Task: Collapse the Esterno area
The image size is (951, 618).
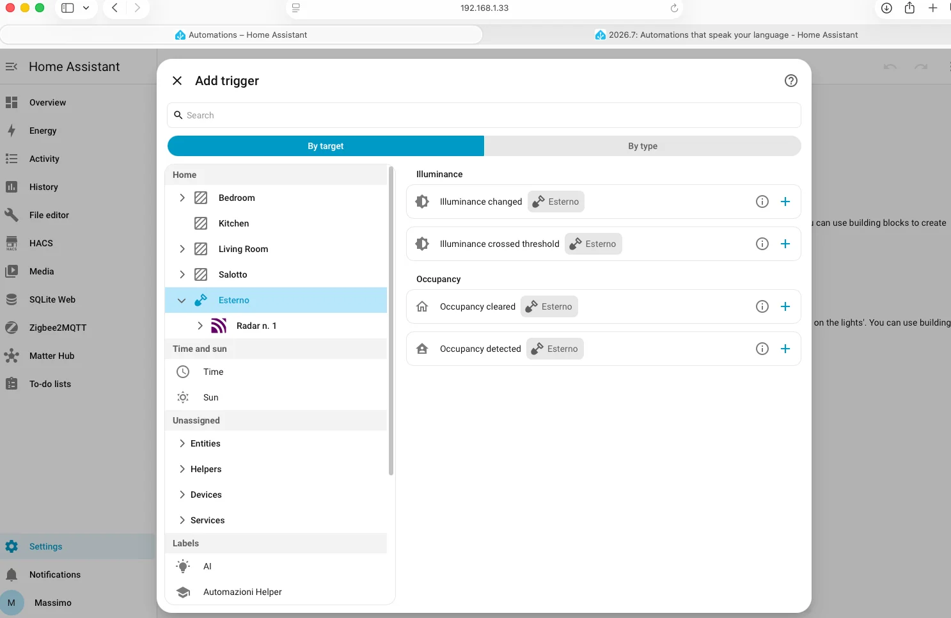Action: (x=182, y=300)
